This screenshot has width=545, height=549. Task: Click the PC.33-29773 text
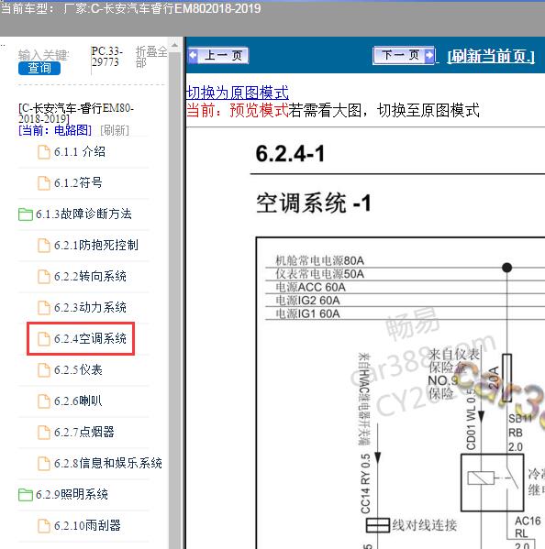[107, 57]
